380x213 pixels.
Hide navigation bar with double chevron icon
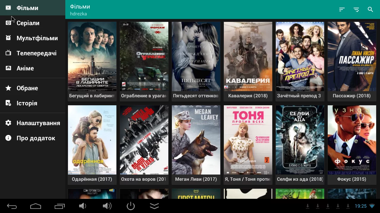(x=154, y=206)
